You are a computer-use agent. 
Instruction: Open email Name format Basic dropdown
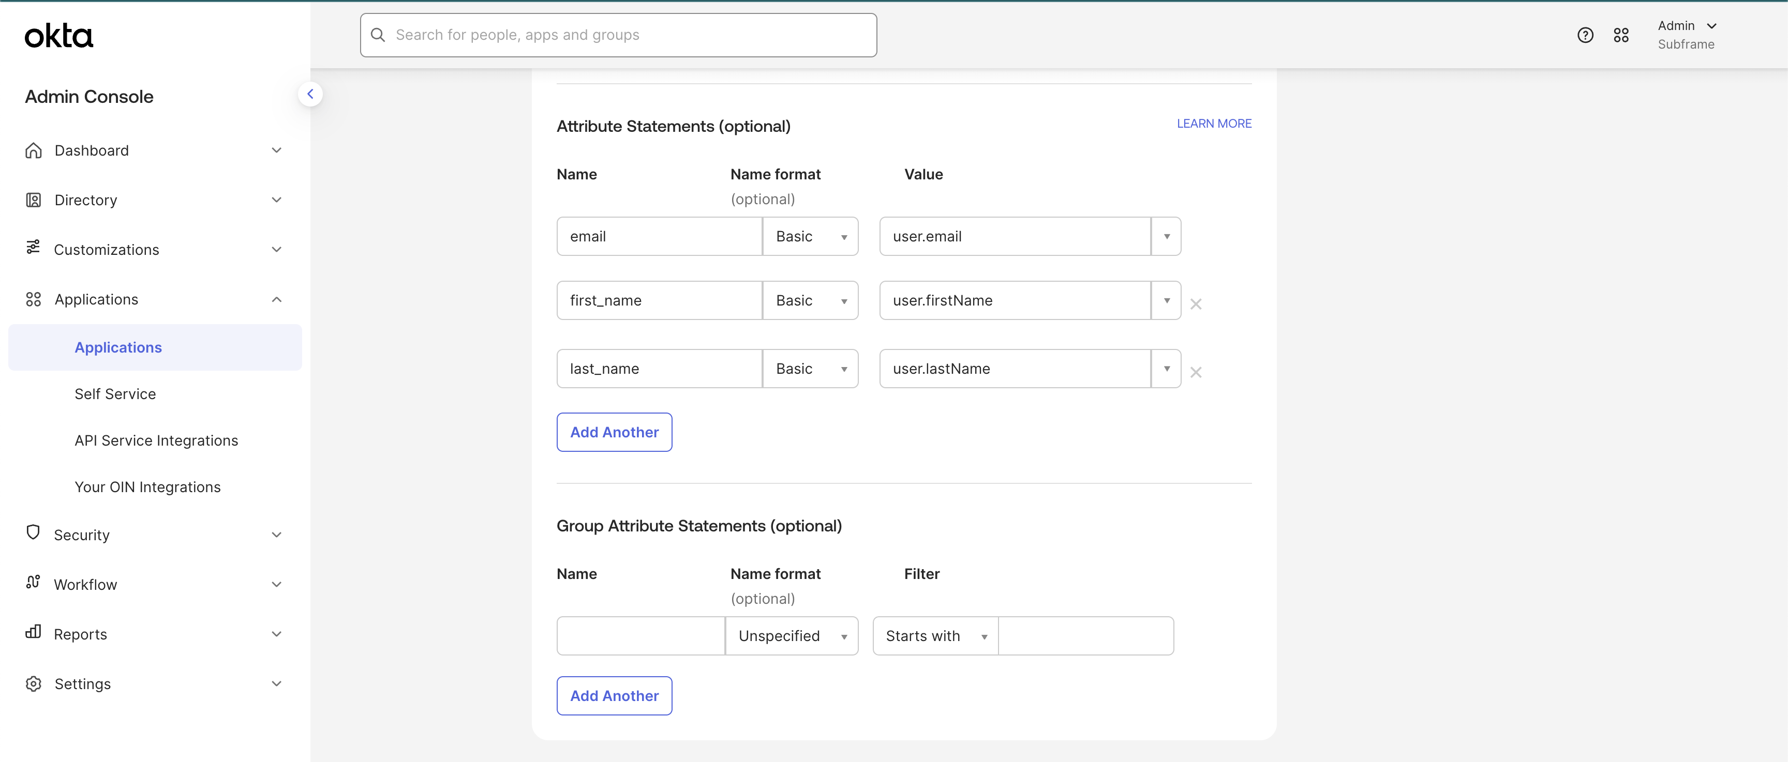point(810,236)
